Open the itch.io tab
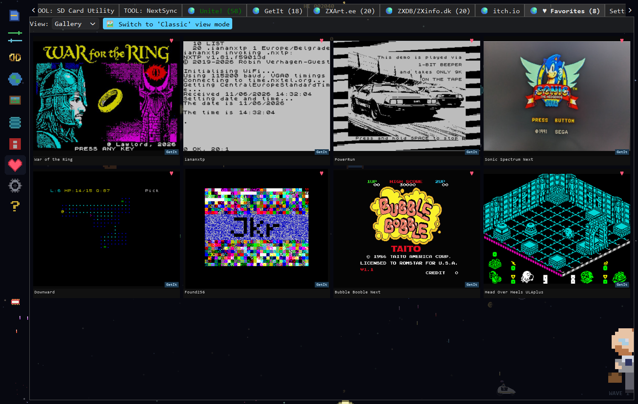This screenshot has width=638, height=404. (x=500, y=11)
